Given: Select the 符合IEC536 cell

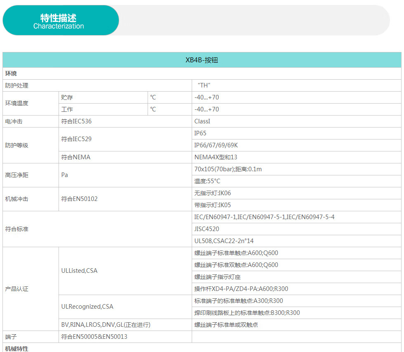Looking at the screenshot, I should coord(76,121).
